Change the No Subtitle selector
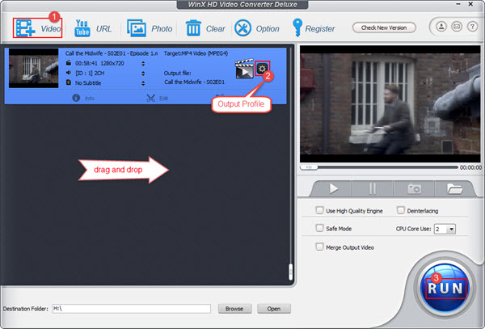The image size is (485, 329). (143, 83)
